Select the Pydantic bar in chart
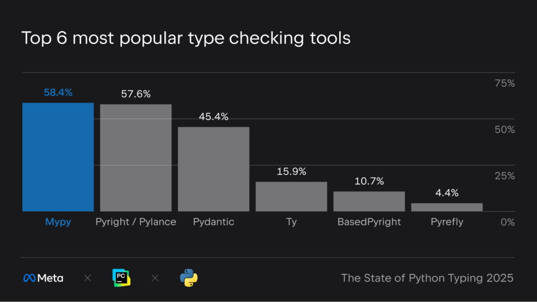 point(214,169)
